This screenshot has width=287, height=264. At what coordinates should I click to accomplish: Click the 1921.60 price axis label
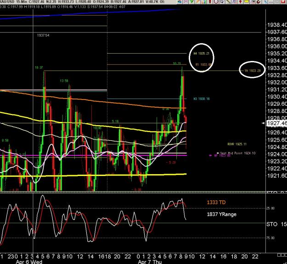277,176
